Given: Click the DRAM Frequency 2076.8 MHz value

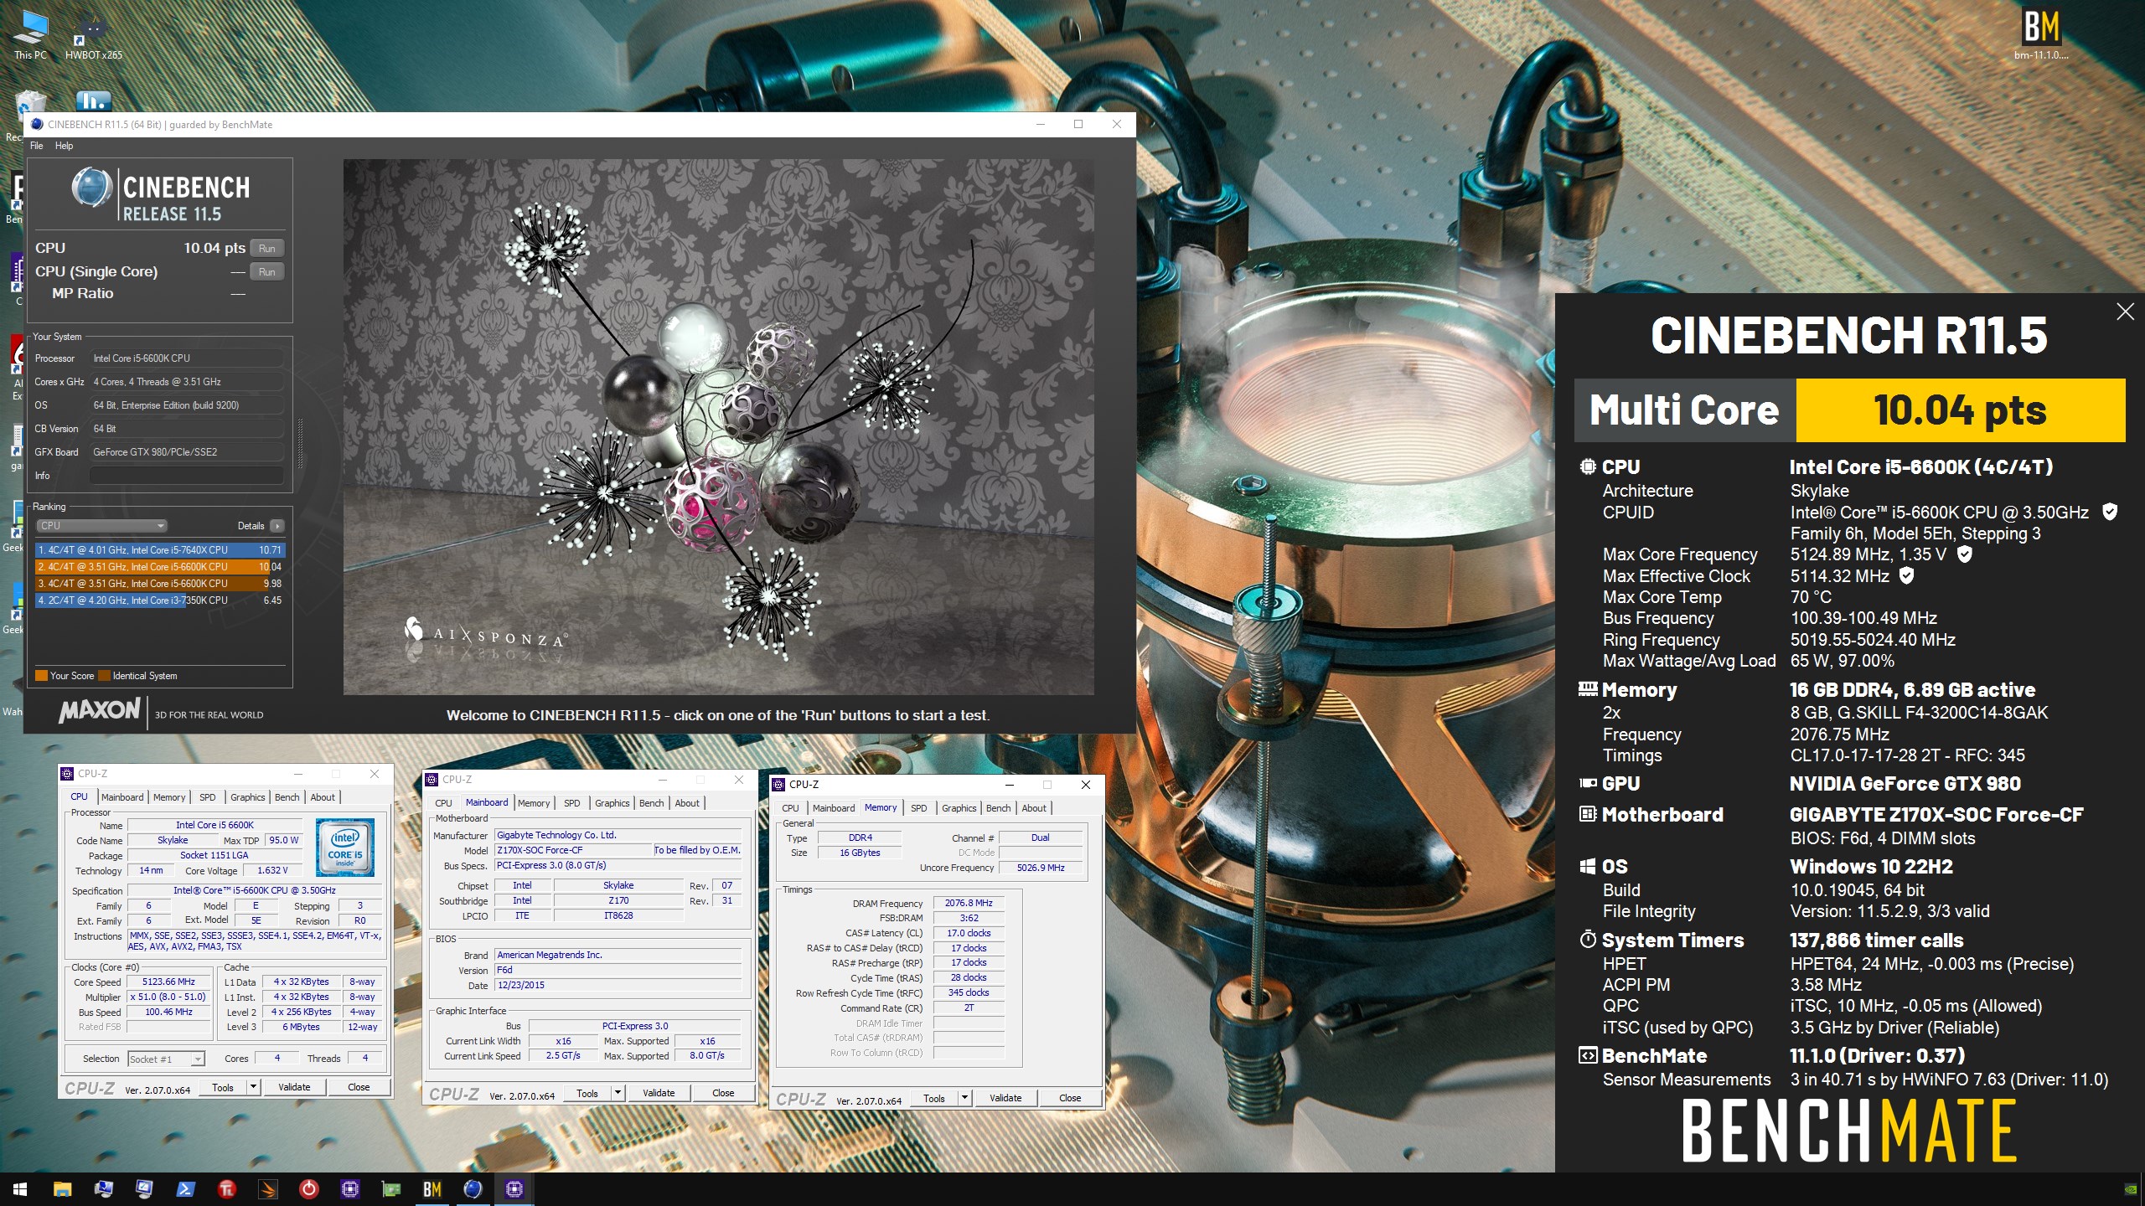Looking at the screenshot, I should (x=969, y=903).
